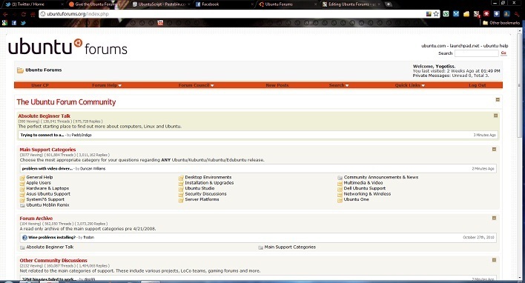This screenshot has height=283, width=525.
Task: Open the Security Discussions subforum
Action: click(x=205, y=194)
